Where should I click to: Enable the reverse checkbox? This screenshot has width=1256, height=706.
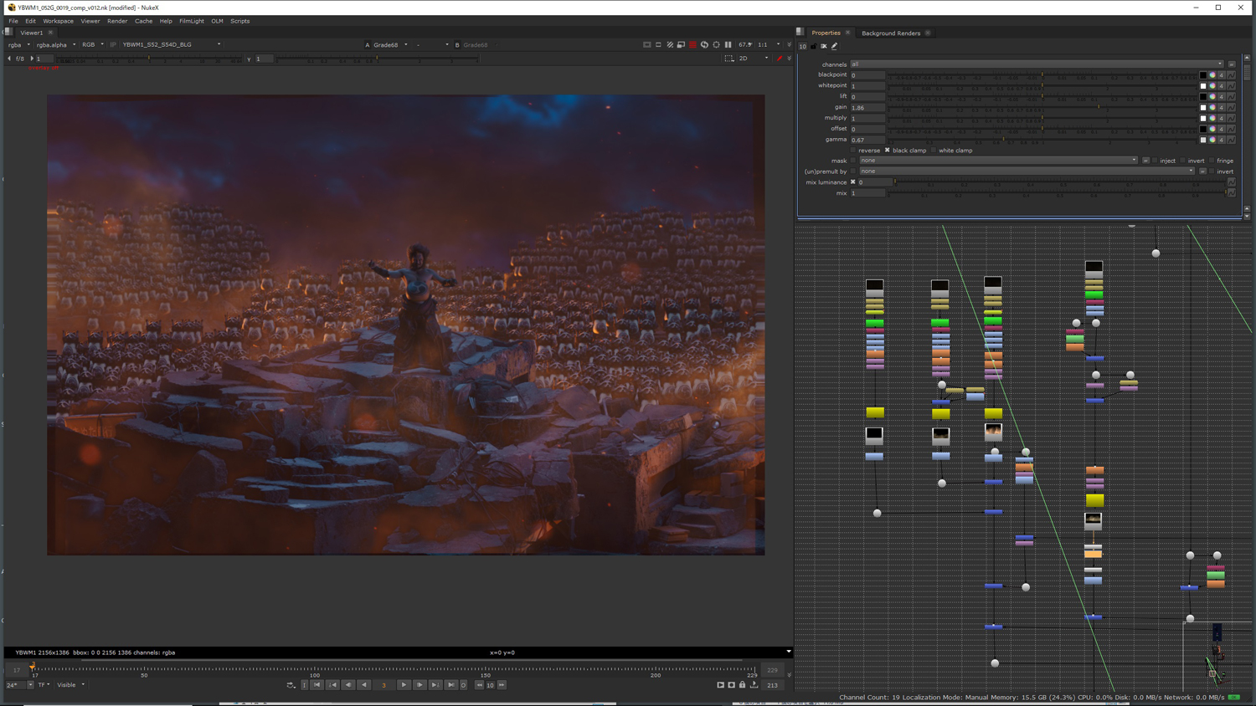(853, 151)
